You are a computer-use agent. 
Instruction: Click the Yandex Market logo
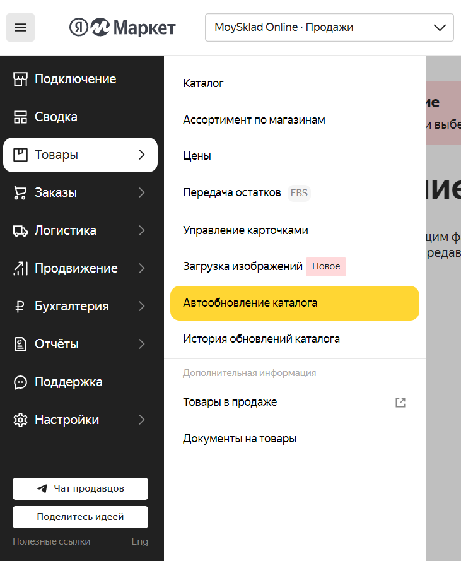point(122,27)
